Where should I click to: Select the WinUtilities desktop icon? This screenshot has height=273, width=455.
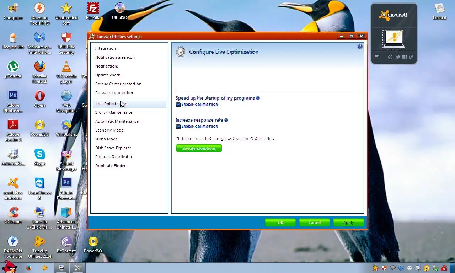point(66,128)
